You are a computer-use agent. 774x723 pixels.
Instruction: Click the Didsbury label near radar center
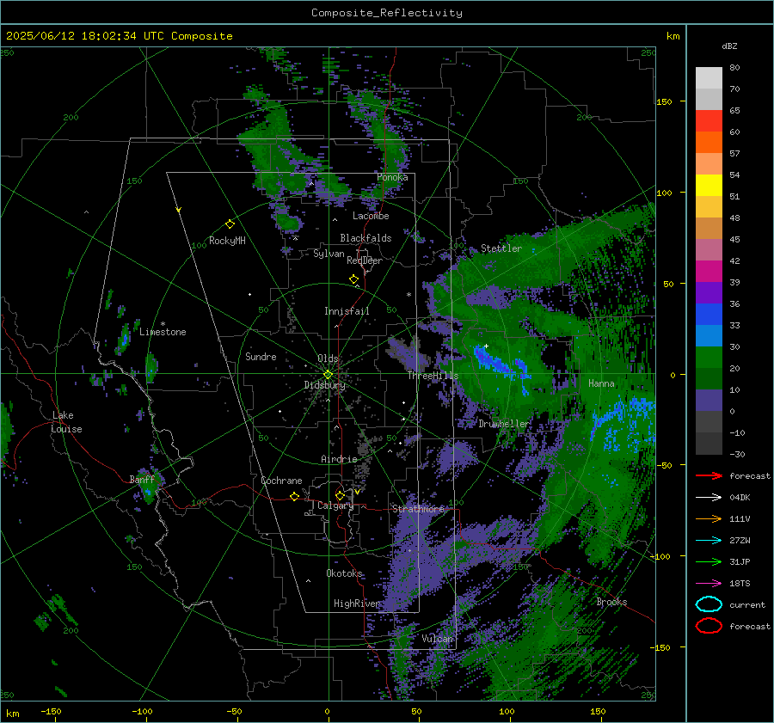(324, 385)
